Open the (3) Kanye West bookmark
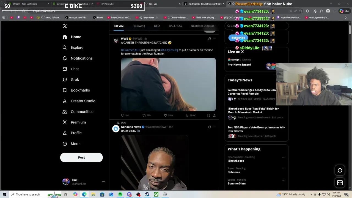The height and width of the screenshot is (198, 352). coord(147,18)
